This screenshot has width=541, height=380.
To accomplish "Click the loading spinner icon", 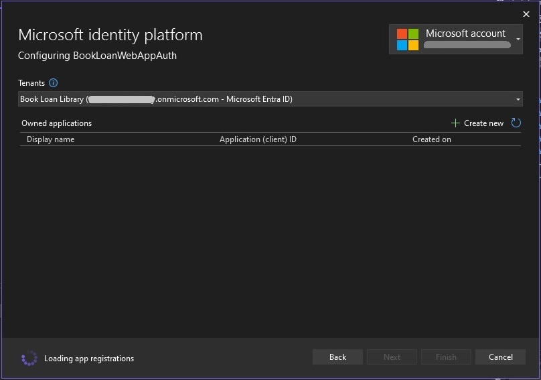I will tap(29, 359).
